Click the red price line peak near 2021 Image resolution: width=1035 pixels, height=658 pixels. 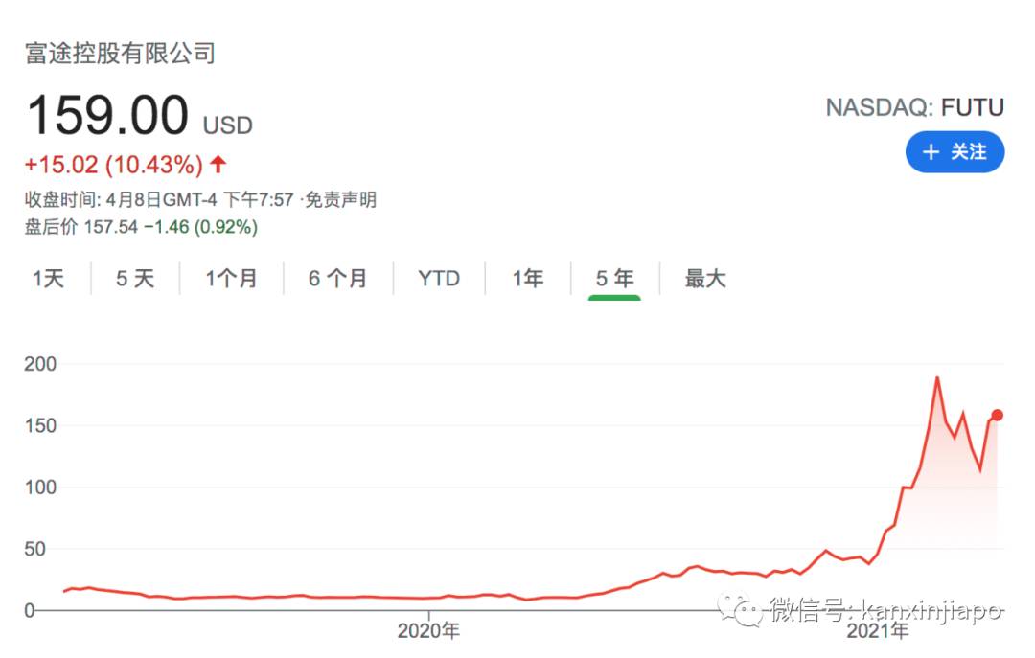pos(936,377)
